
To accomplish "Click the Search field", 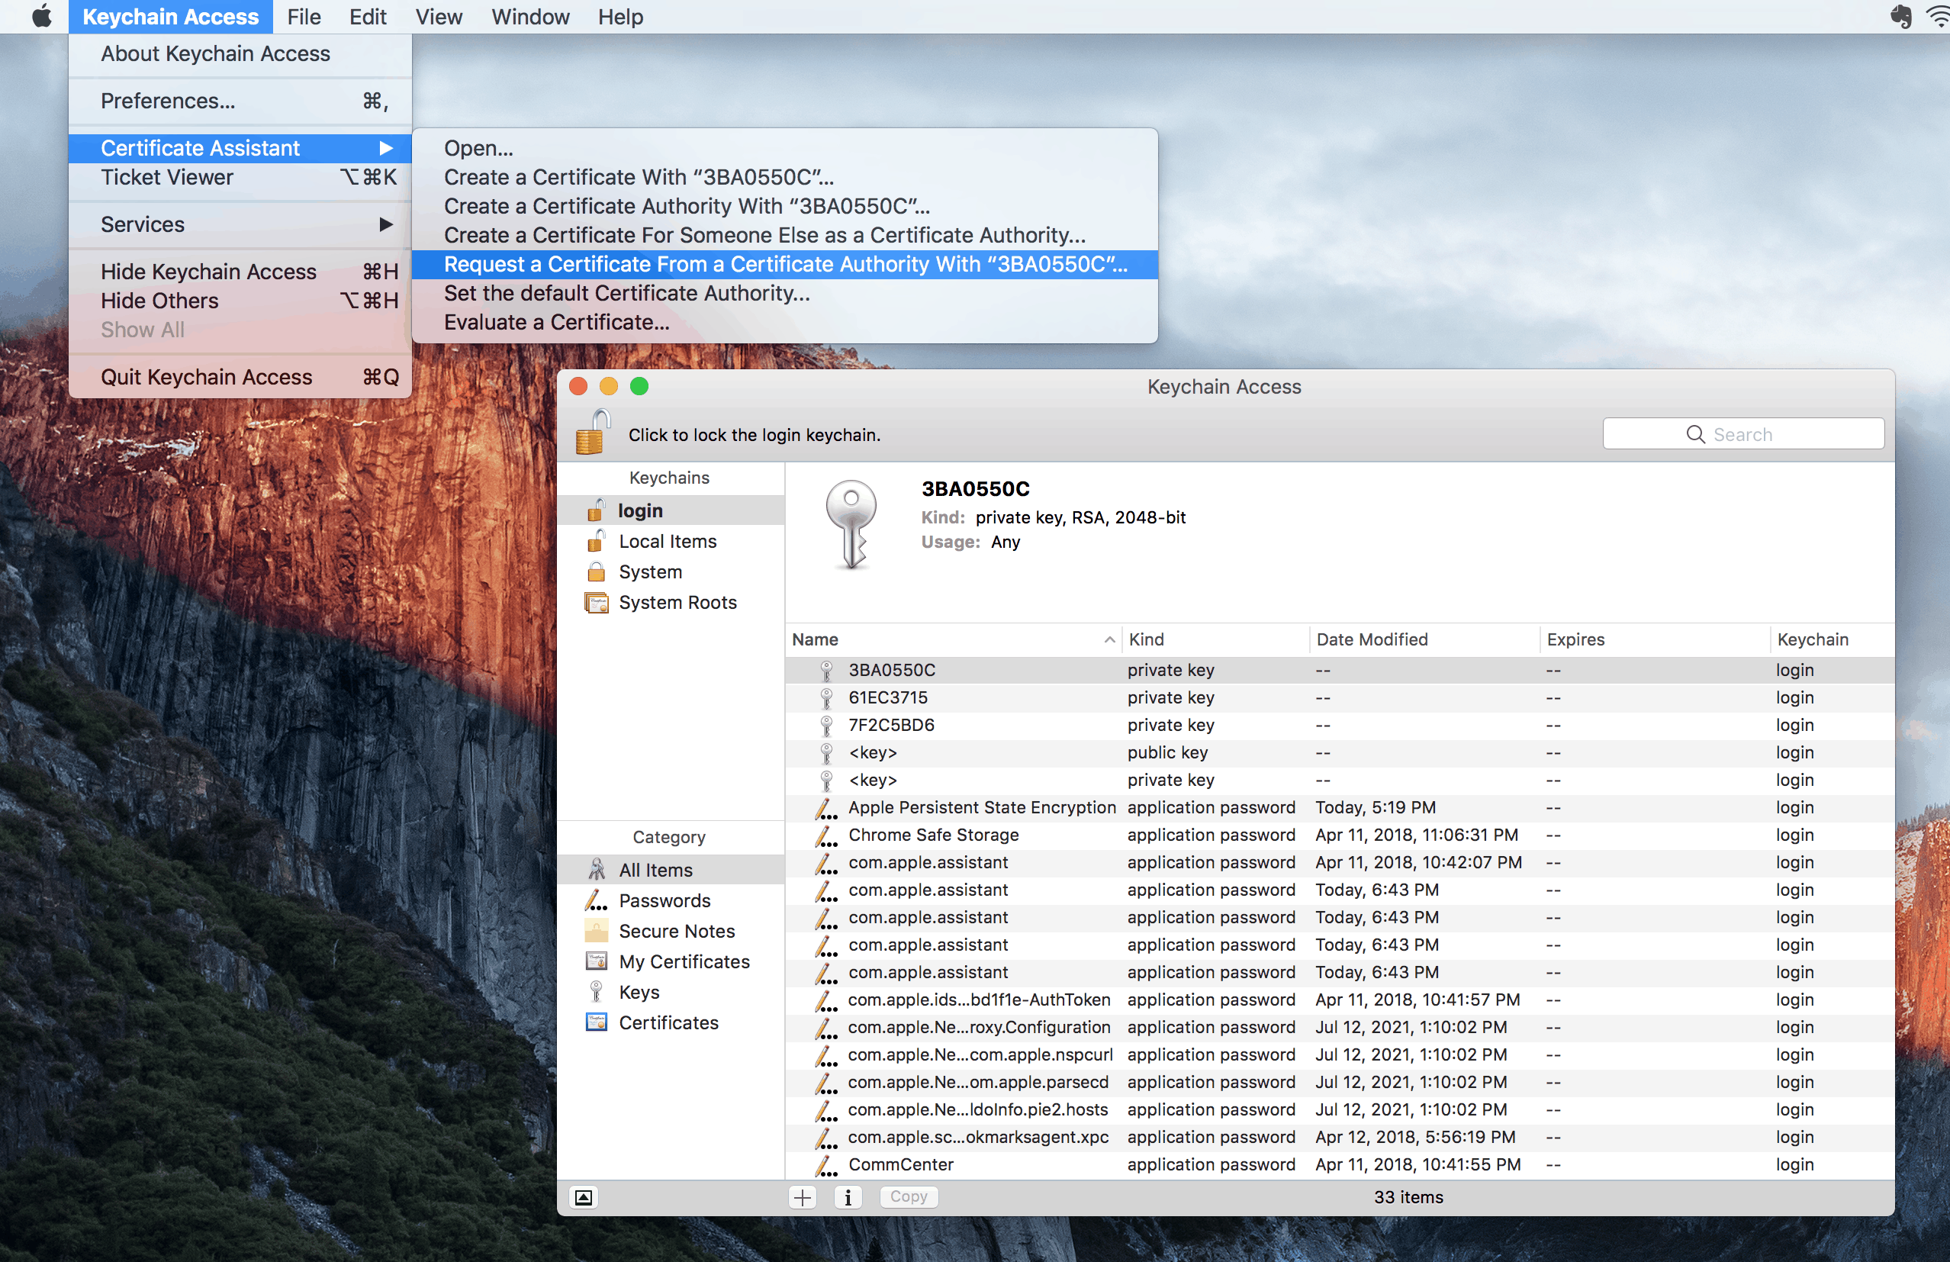I will pyautogui.click(x=1742, y=434).
